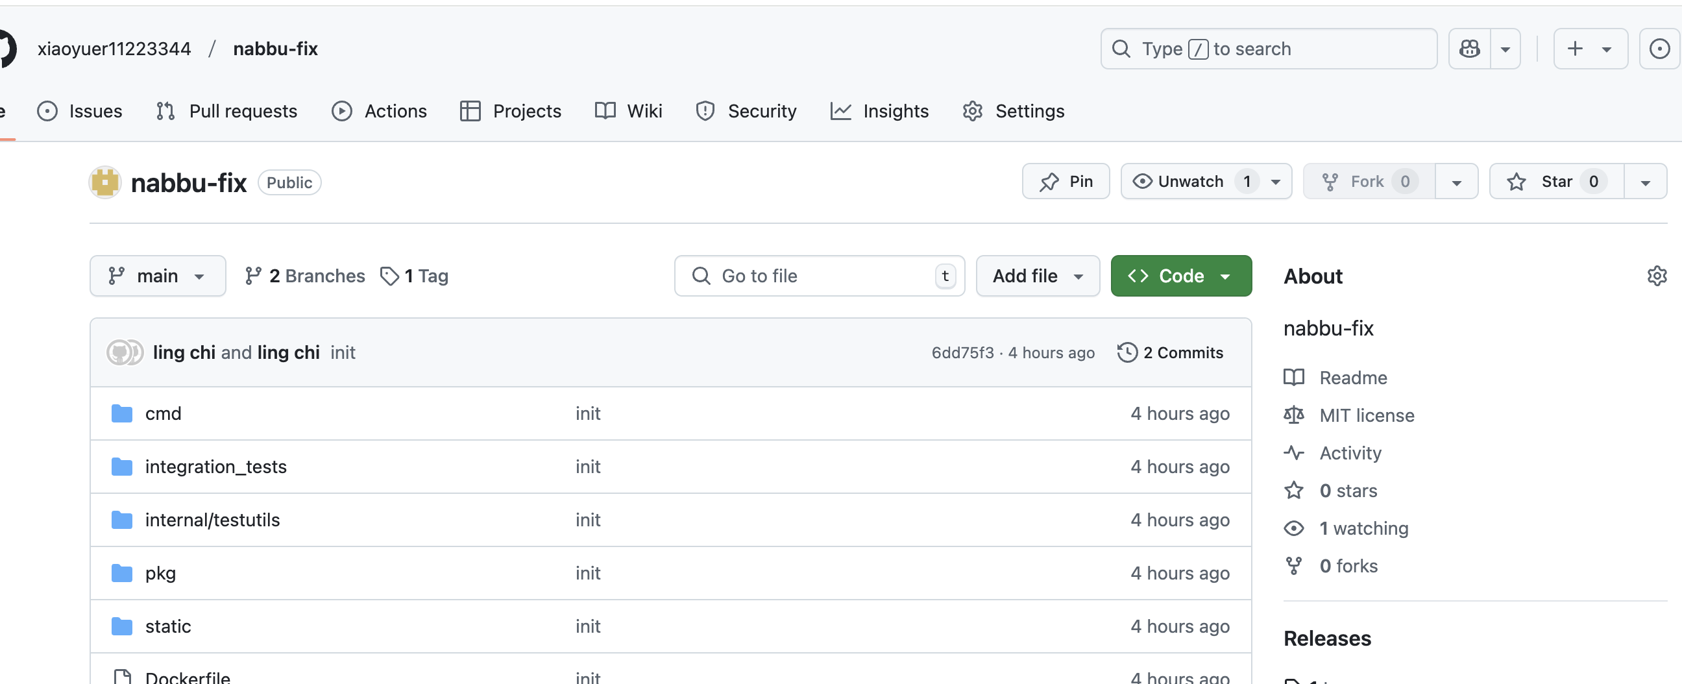View the 2 Commits history
1682x684 pixels.
(x=1170, y=353)
